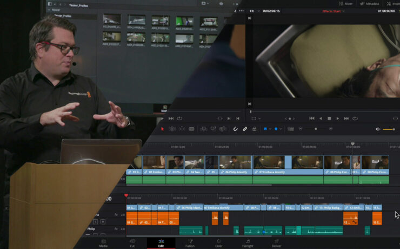Solo the Emiliana audio track S button
The width and height of the screenshot is (400, 249).
[96, 222]
